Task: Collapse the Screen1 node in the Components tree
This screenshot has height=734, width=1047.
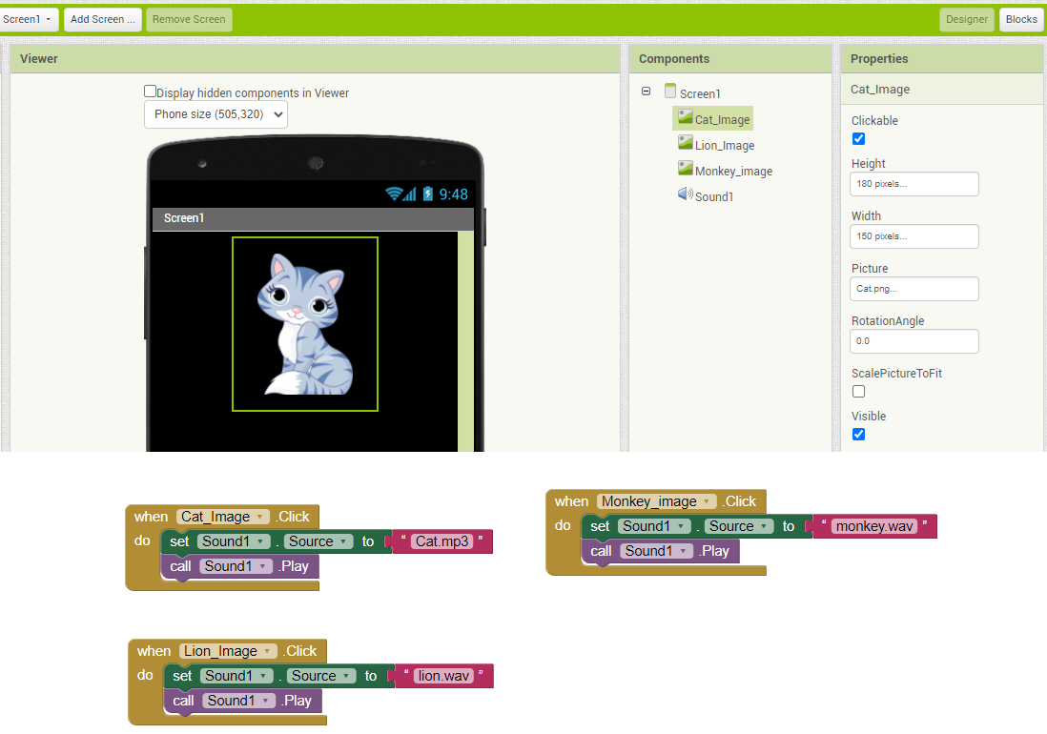Action: 646,92
